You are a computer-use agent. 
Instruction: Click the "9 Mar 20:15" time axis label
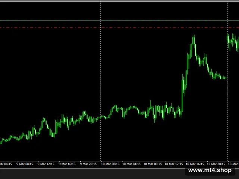pos(88,164)
